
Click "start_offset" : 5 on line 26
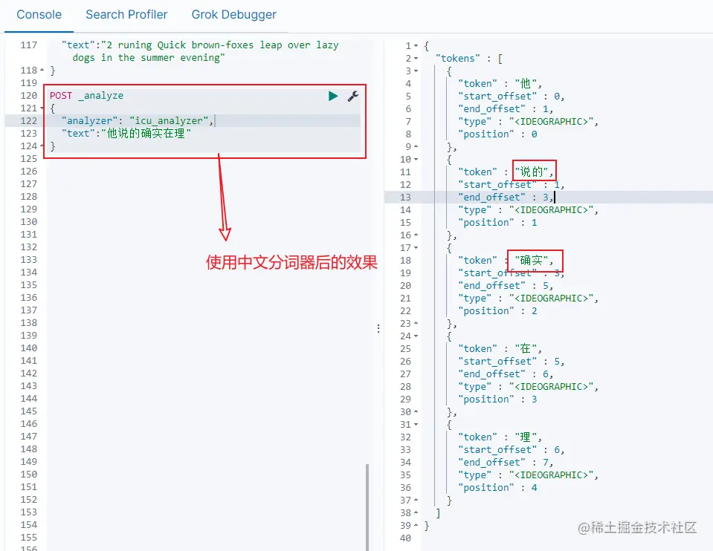click(x=511, y=362)
